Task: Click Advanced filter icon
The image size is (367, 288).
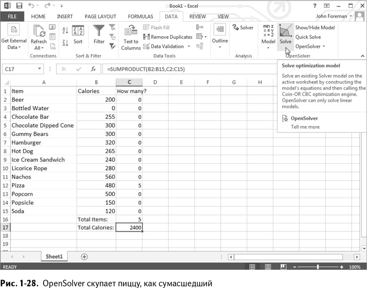Action: (113, 46)
